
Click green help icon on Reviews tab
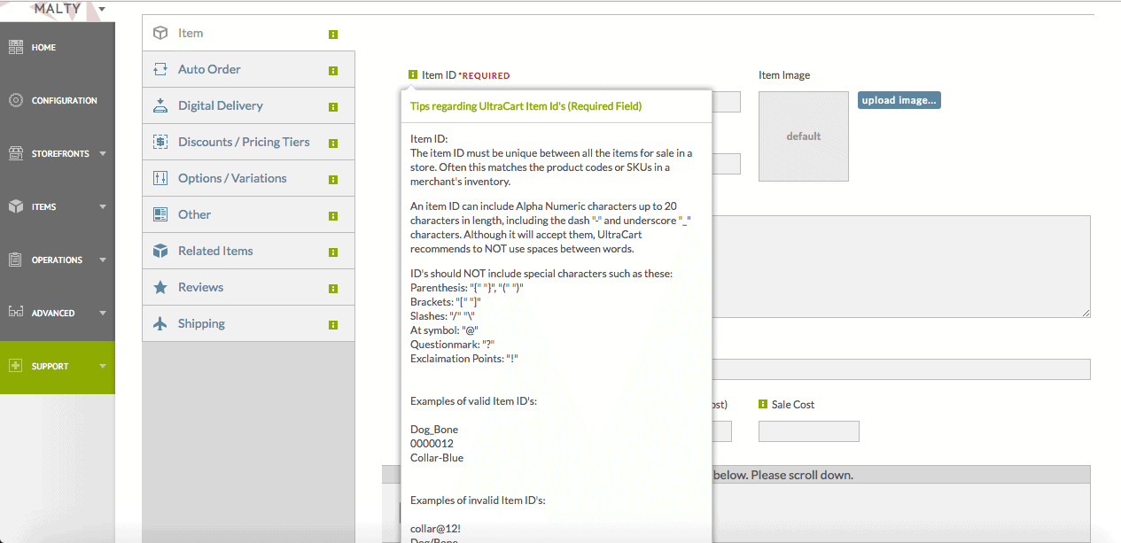333,289
